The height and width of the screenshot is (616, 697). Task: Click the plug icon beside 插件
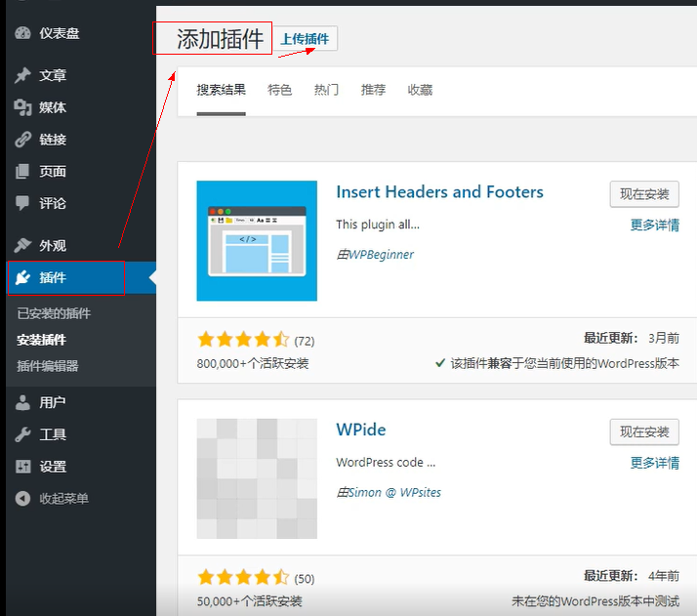click(x=22, y=277)
